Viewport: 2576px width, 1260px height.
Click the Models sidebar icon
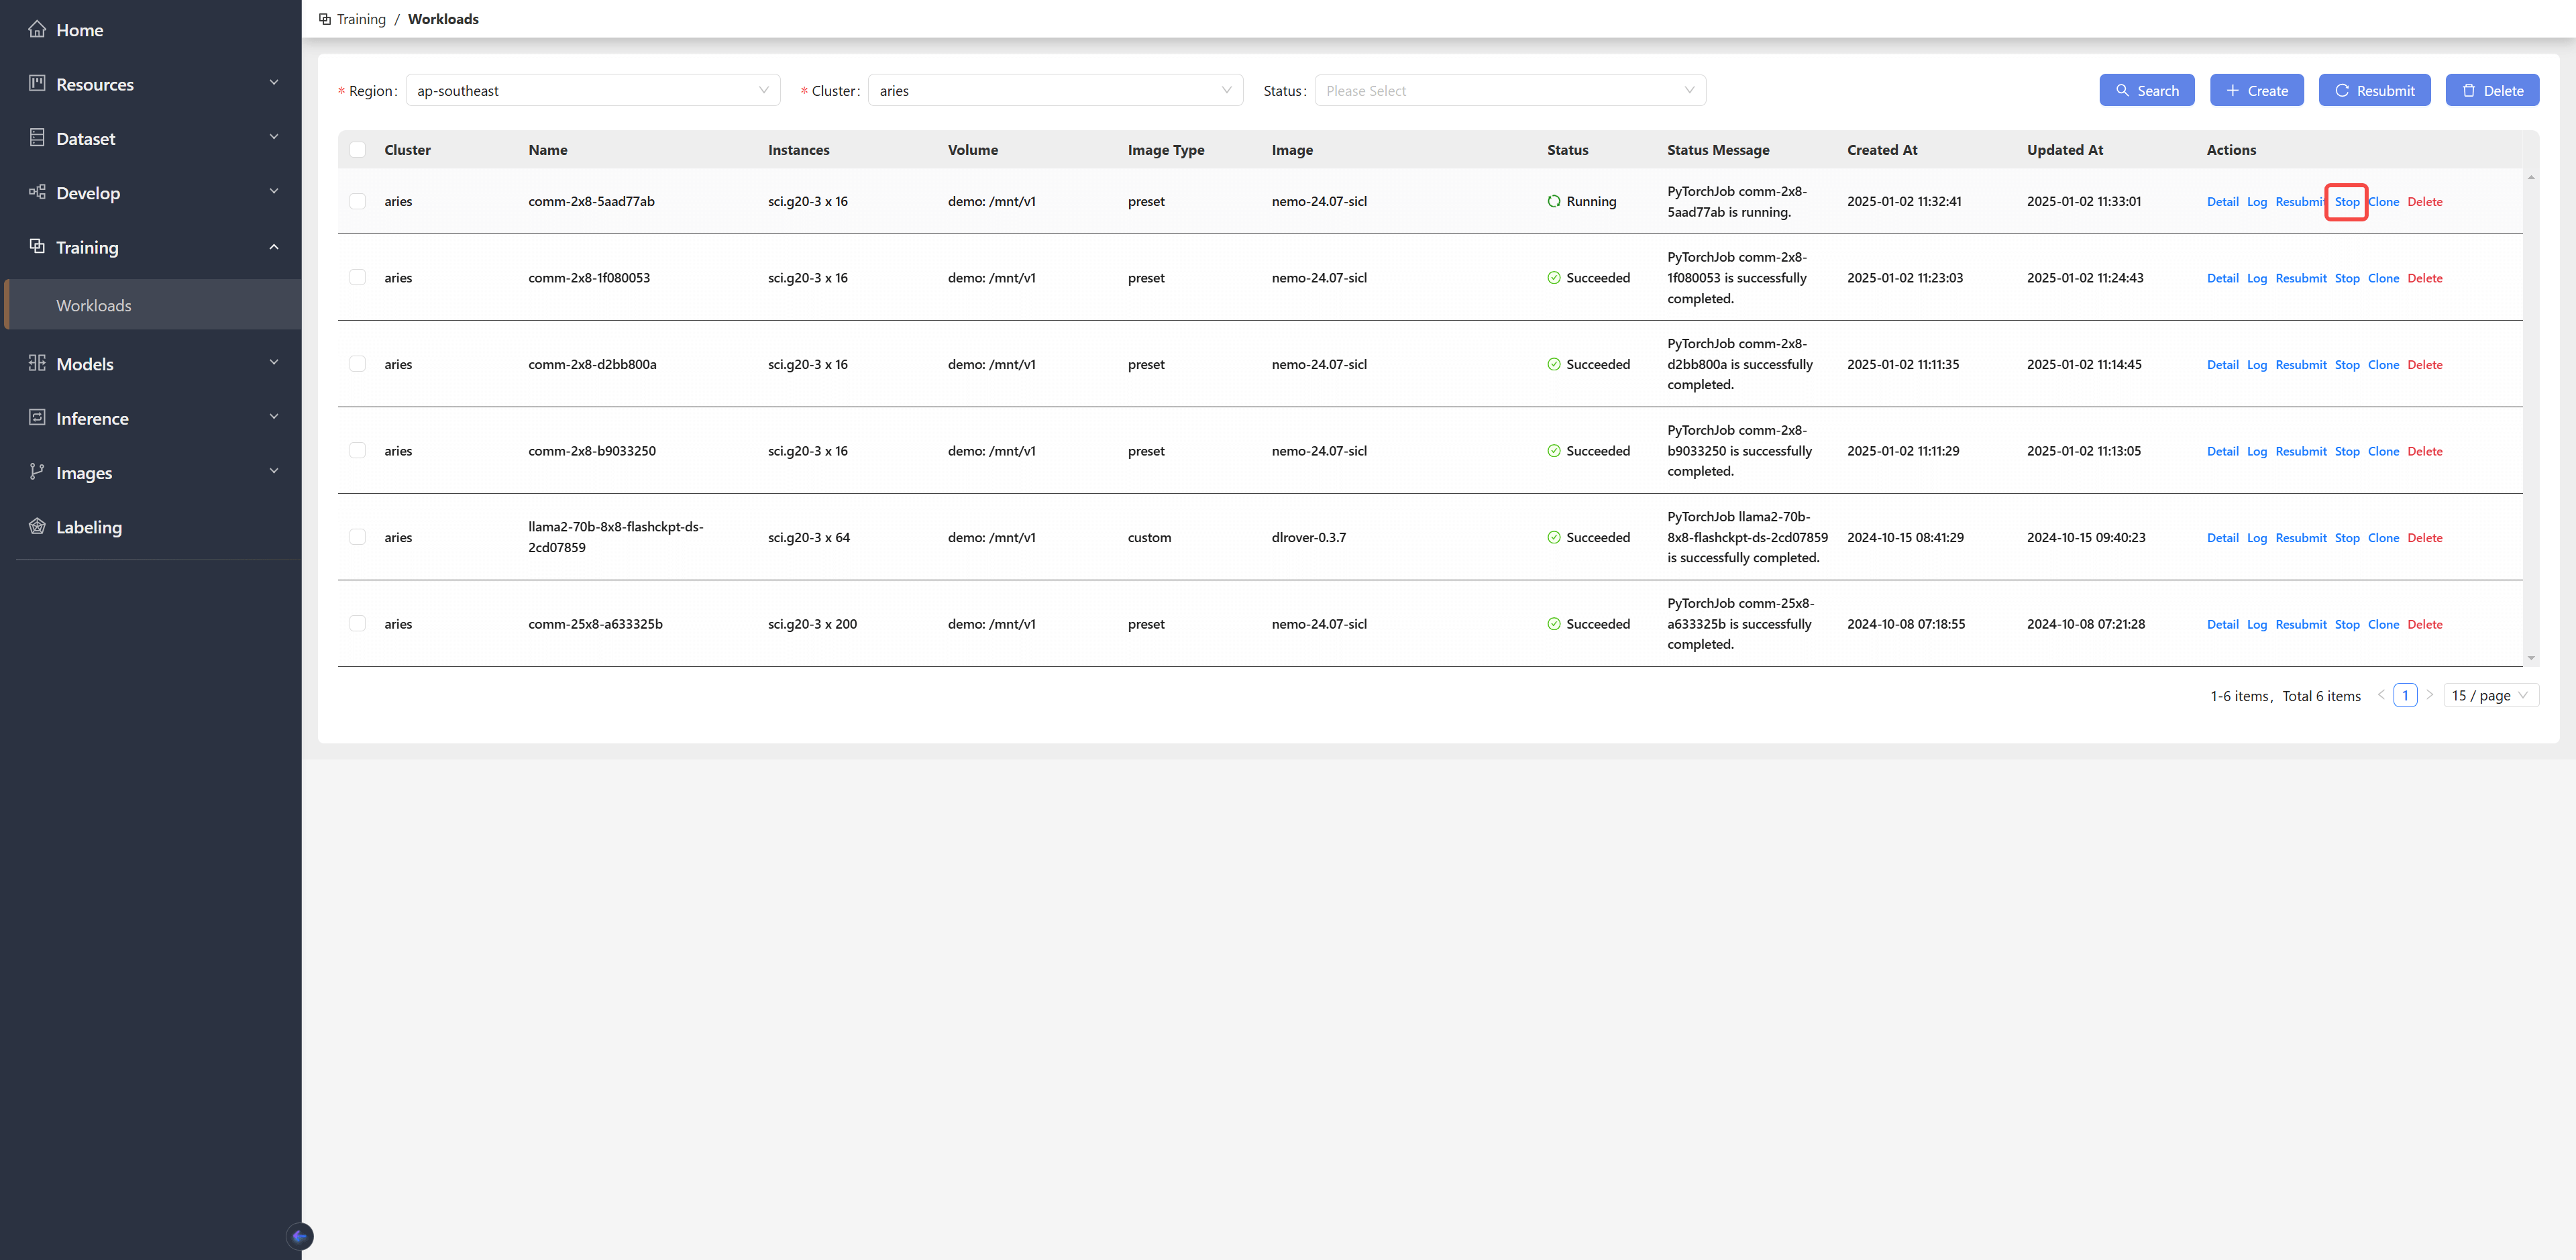(x=37, y=363)
